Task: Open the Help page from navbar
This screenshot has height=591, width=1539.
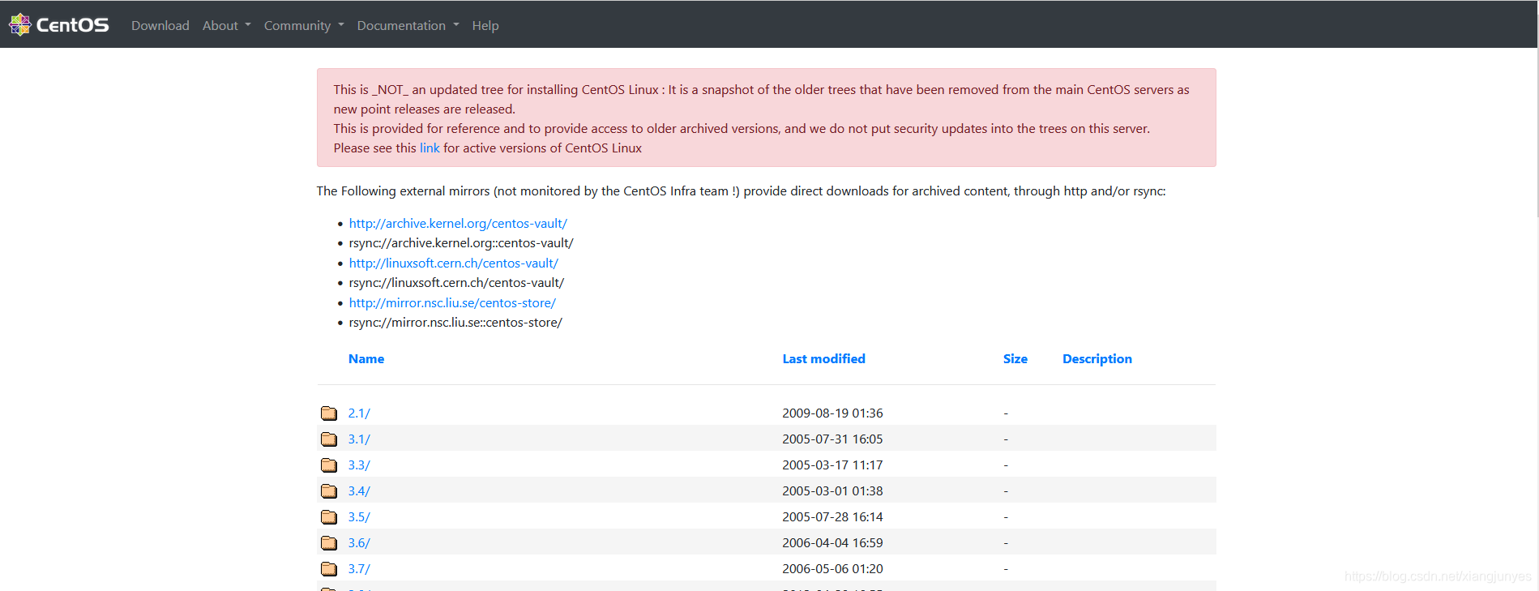Action: click(x=485, y=26)
